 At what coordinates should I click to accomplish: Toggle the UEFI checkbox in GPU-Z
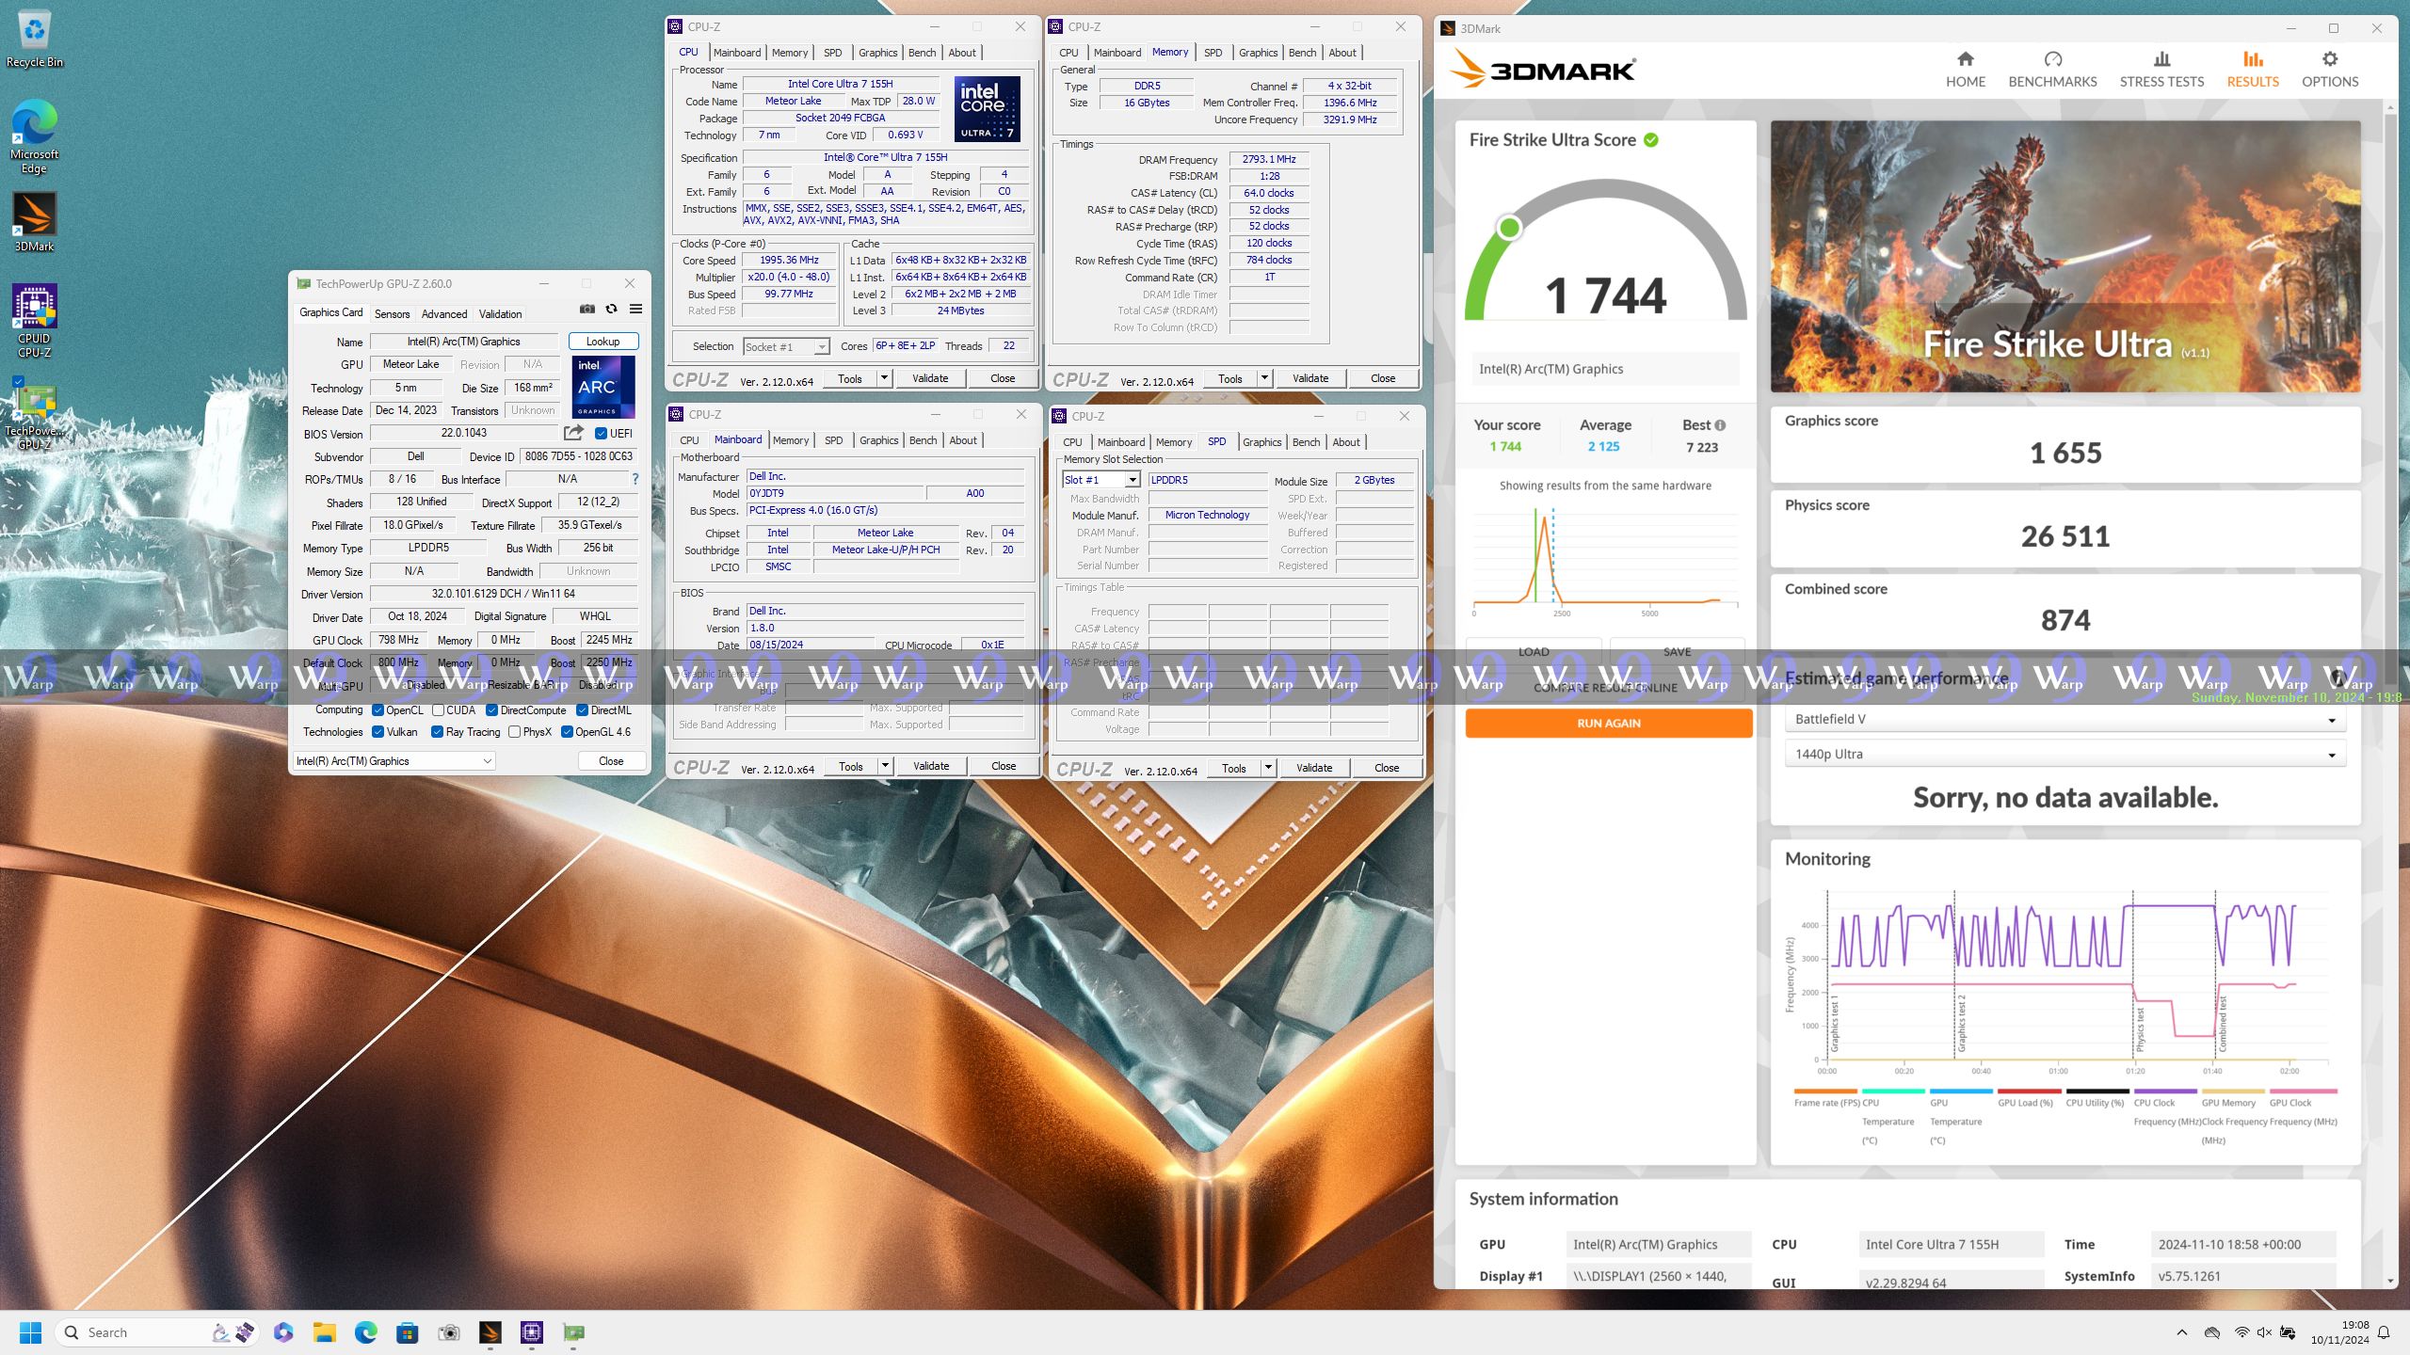(601, 434)
